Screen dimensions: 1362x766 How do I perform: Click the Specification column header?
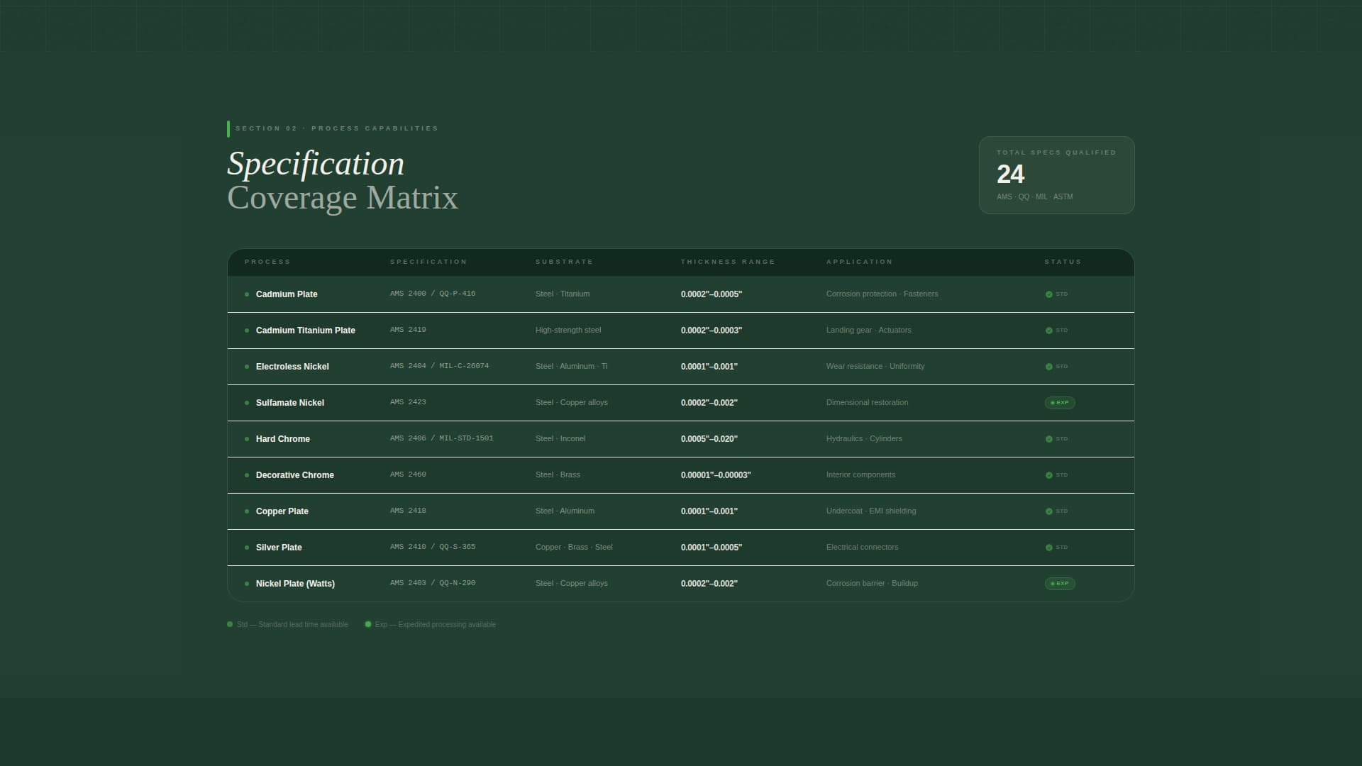coord(428,262)
